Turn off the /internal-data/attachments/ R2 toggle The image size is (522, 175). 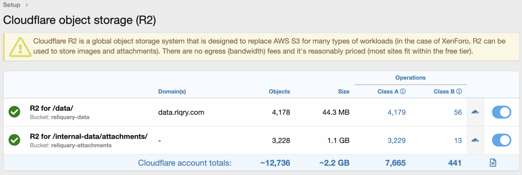coord(501,140)
